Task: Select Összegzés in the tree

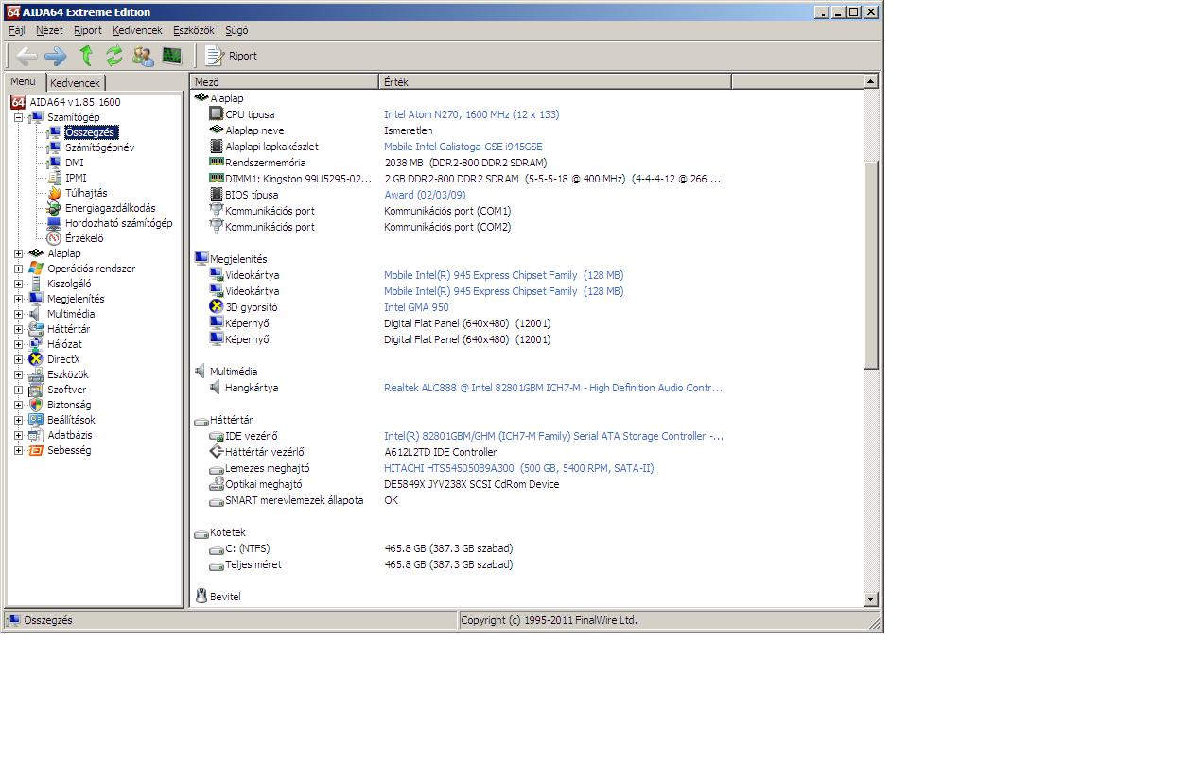Action: [x=90, y=132]
